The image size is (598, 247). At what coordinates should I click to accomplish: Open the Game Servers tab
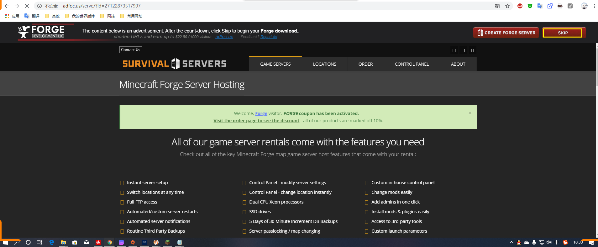point(275,64)
